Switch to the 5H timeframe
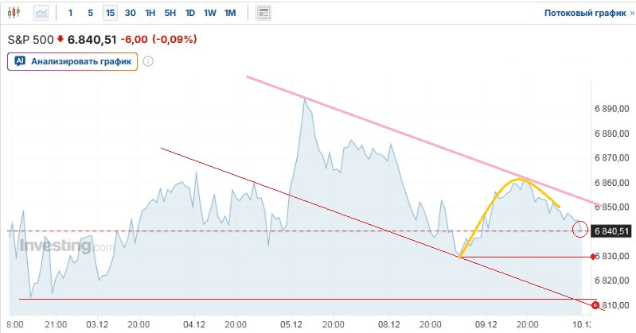The height and width of the screenshot is (333, 636). click(x=170, y=13)
